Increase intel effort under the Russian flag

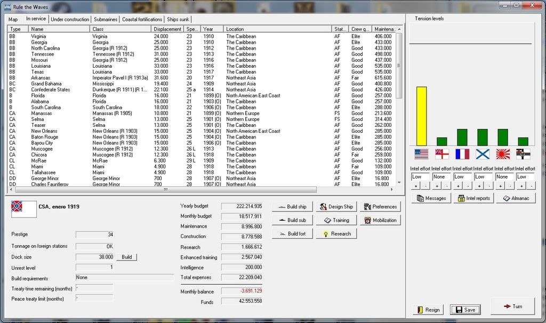pos(479,186)
